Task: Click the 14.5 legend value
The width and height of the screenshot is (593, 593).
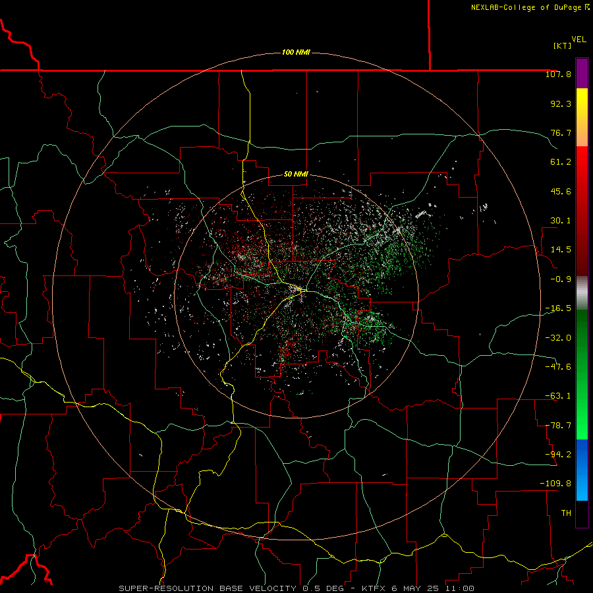Action: [561, 250]
